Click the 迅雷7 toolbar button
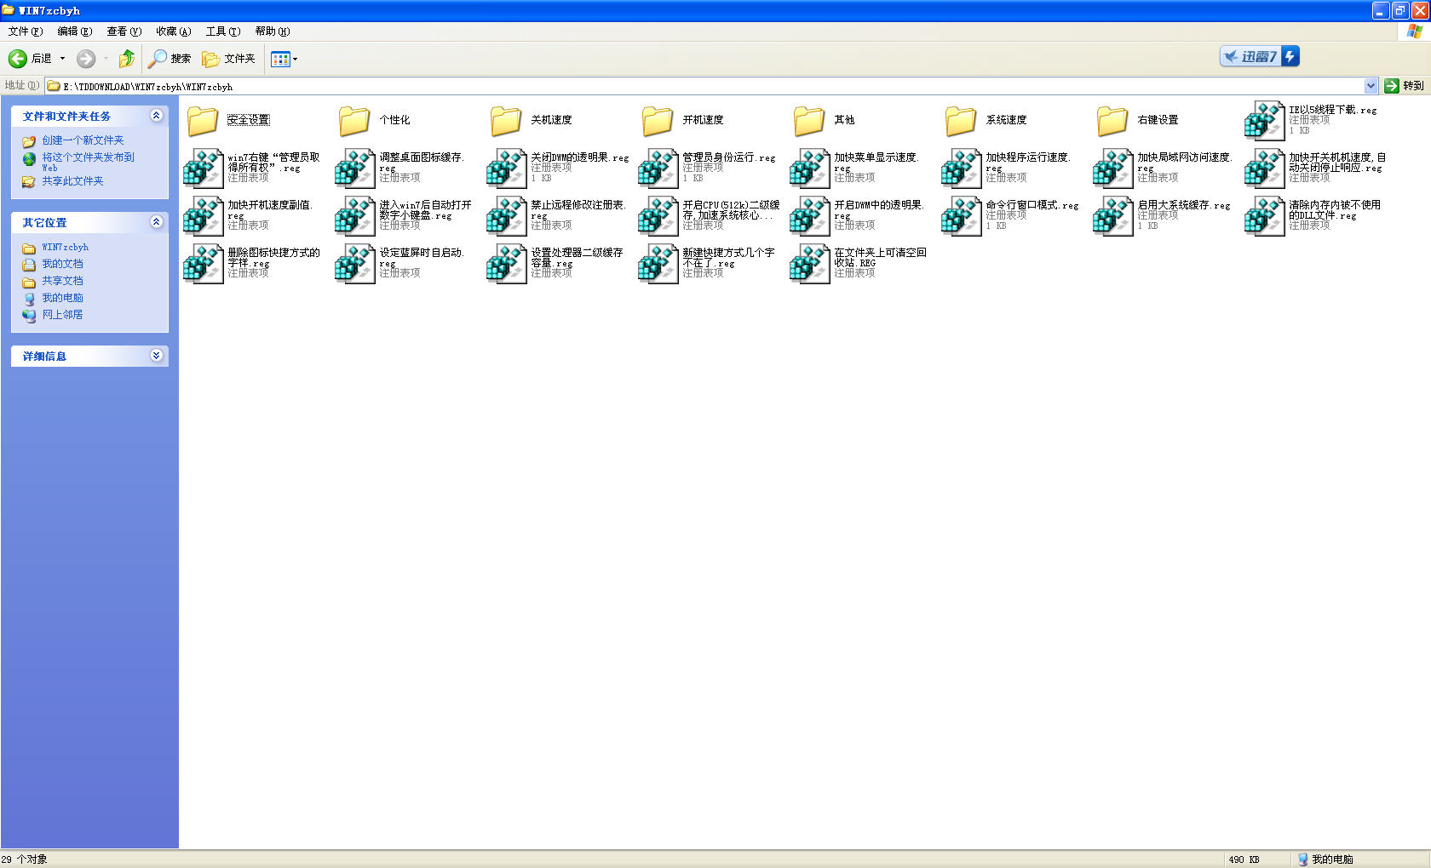 1259,56
